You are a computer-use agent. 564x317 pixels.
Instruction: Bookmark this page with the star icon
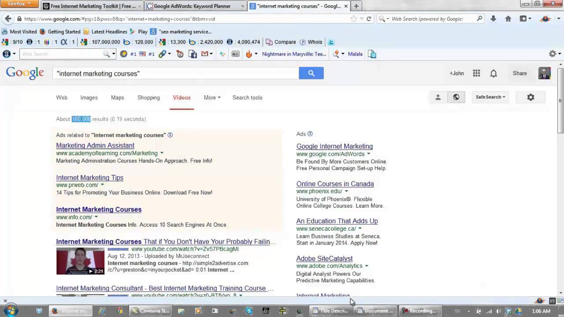point(353,19)
